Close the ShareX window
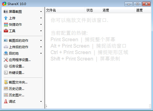 (x=146, y=4)
